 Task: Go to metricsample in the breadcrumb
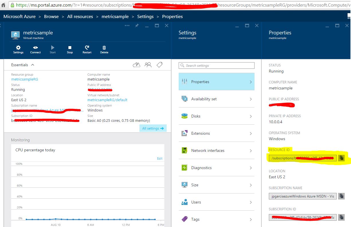pyautogui.click(x=115, y=17)
